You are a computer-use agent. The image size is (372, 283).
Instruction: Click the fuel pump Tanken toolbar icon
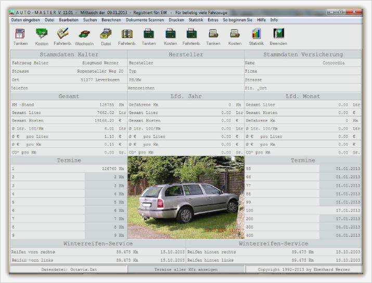click(20, 34)
